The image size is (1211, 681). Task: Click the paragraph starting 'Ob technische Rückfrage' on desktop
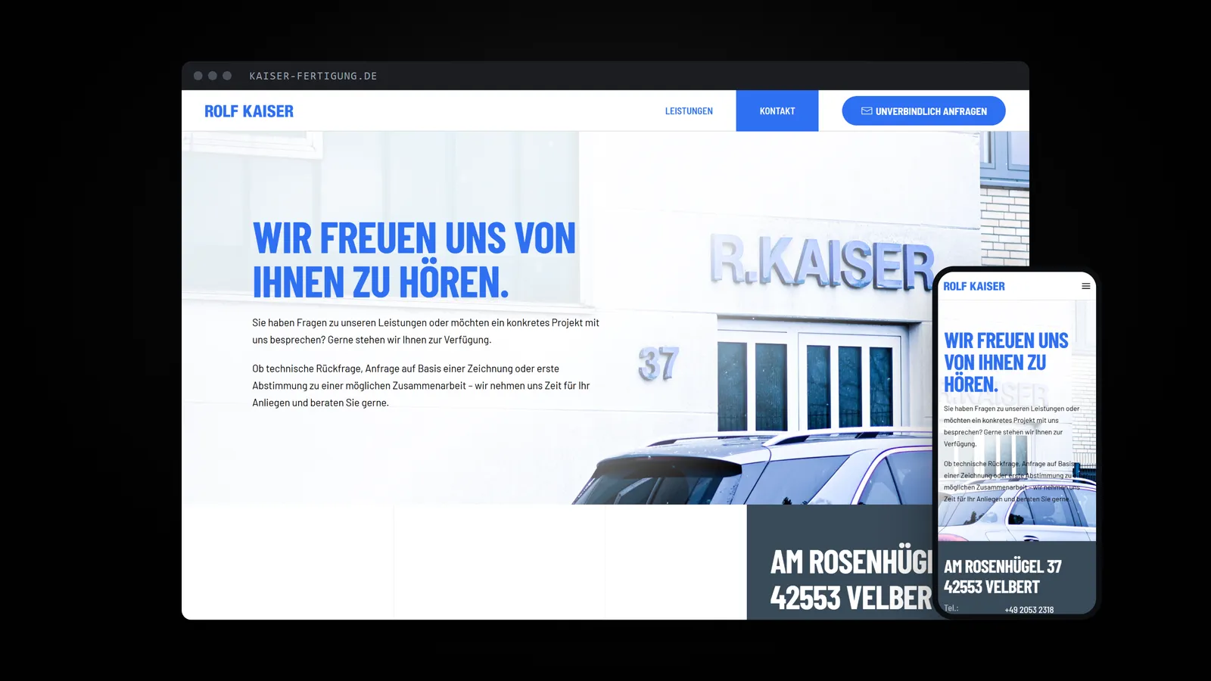point(421,386)
